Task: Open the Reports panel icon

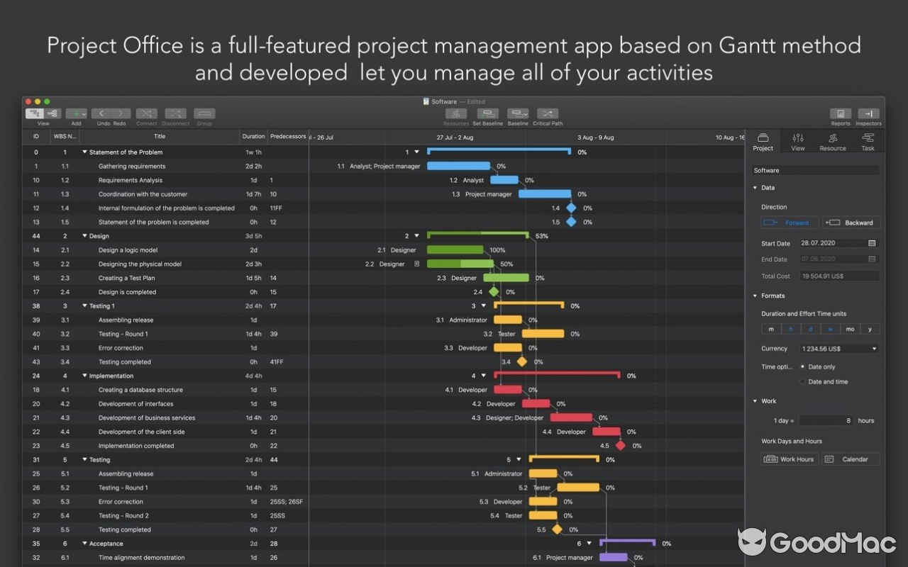Action: (841, 114)
